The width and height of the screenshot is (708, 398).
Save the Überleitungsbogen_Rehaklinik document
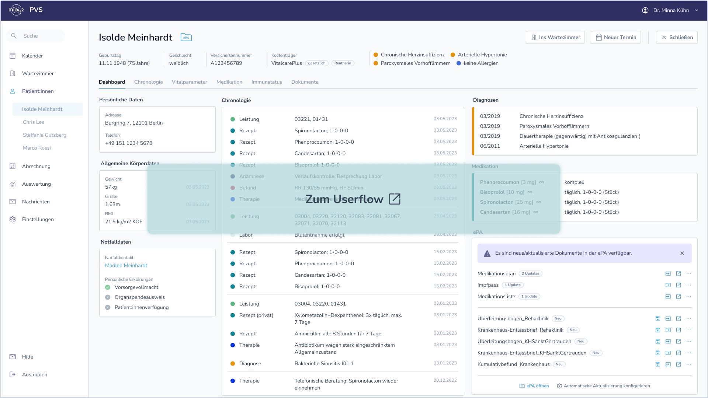pos(657,319)
